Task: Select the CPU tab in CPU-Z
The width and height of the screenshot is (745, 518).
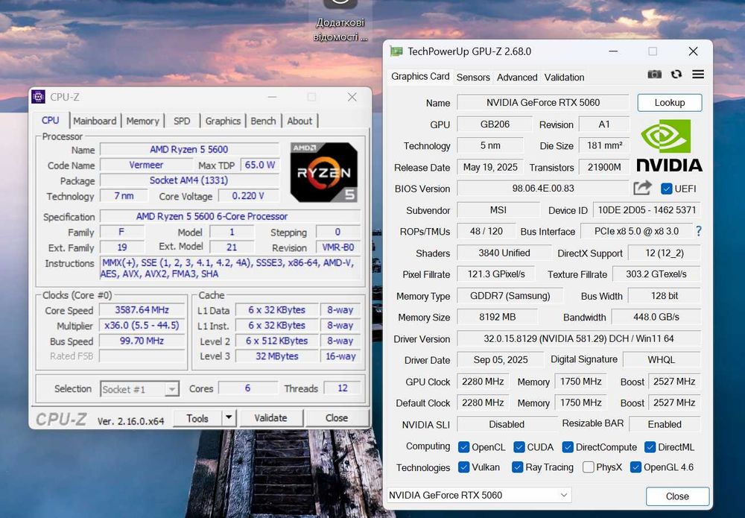Action: [51, 120]
